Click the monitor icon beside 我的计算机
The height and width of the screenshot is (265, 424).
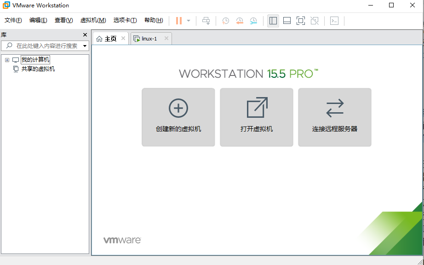click(x=16, y=60)
